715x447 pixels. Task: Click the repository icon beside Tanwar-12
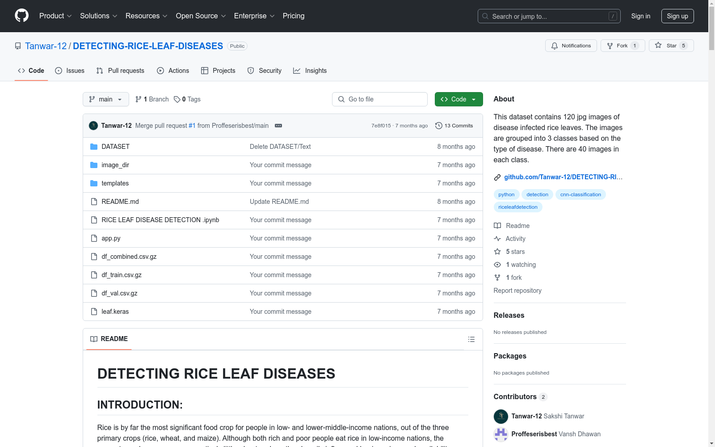[x=18, y=46]
